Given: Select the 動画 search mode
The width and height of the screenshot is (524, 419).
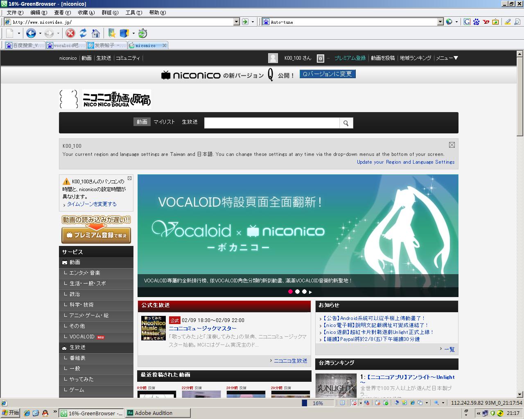Looking at the screenshot, I should 142,122.
